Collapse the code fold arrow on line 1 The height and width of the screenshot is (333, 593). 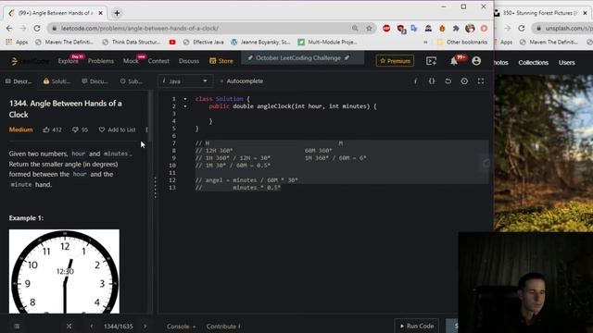click(185, 99)
